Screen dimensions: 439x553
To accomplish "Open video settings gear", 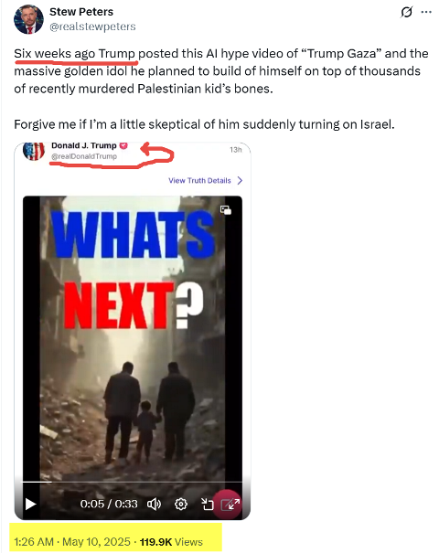I will pyautogui.click(x=181, y=504).
